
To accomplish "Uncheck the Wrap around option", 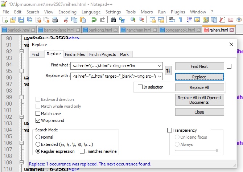I will point(38,120).
